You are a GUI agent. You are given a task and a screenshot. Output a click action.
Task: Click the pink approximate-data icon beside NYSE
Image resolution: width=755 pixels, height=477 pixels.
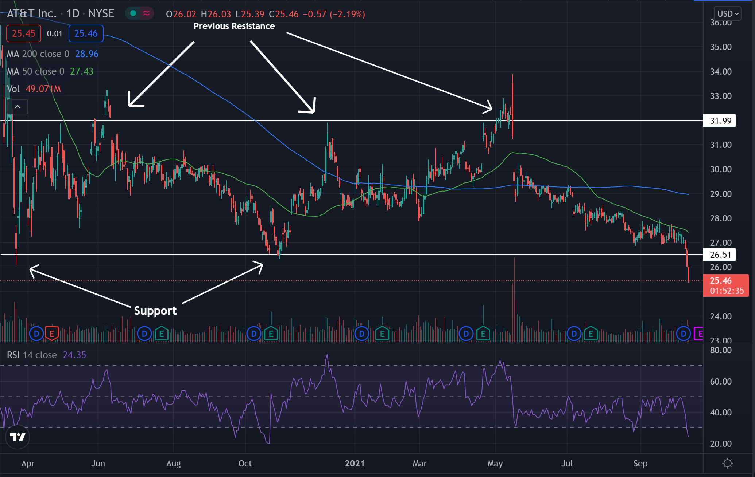146,13
